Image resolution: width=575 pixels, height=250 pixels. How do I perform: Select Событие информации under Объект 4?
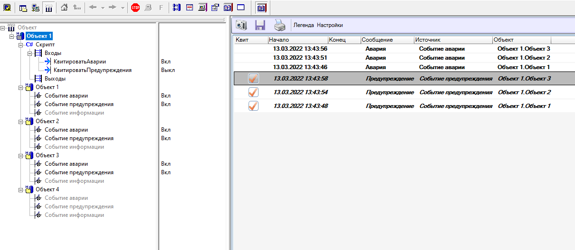pyautogui.click(x=74, y=215)
